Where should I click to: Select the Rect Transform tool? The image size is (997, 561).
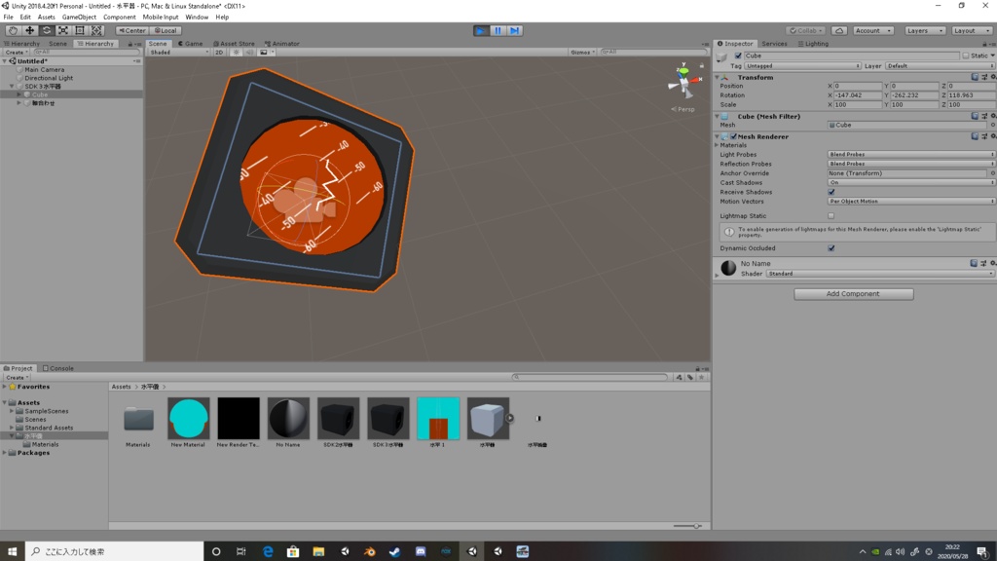coord(80,30)
